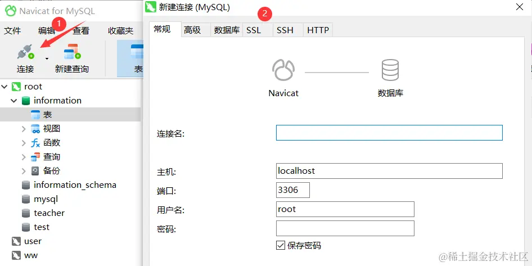Open the 收藏夹 menu
Image resolution: width=532 pixels, height=266 pixels.
pyautogui.click(x=120, y=31)
